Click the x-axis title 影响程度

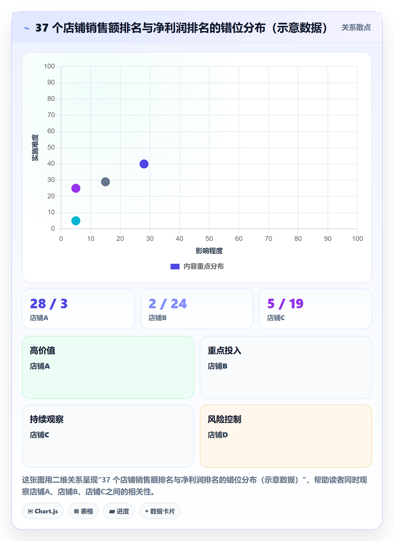click(x=209, y=251)
